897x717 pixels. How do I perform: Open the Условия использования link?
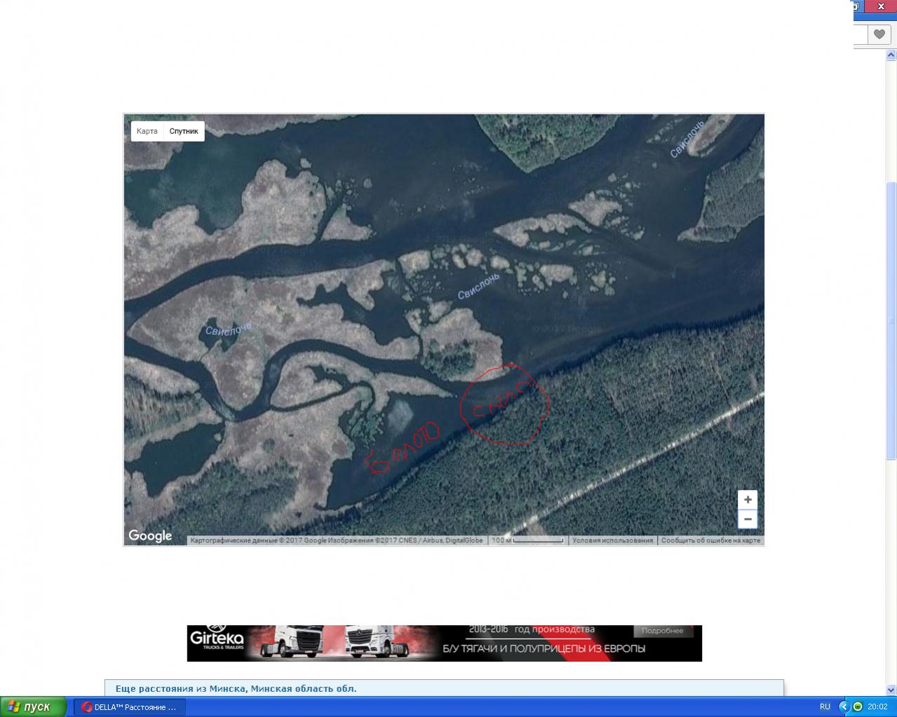click(612, 540)
